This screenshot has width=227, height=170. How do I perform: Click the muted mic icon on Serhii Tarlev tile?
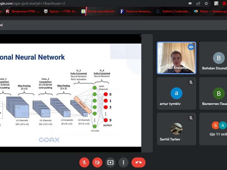click(x=191, y=118)
